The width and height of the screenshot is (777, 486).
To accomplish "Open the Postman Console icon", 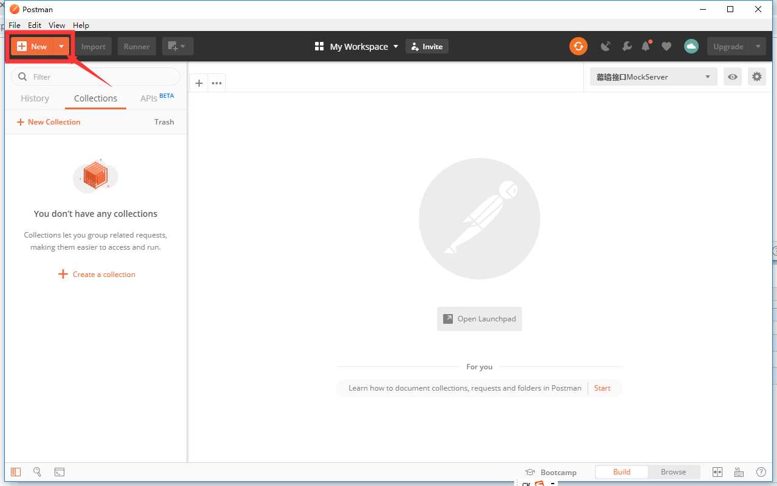I will (x=59, y=472).
